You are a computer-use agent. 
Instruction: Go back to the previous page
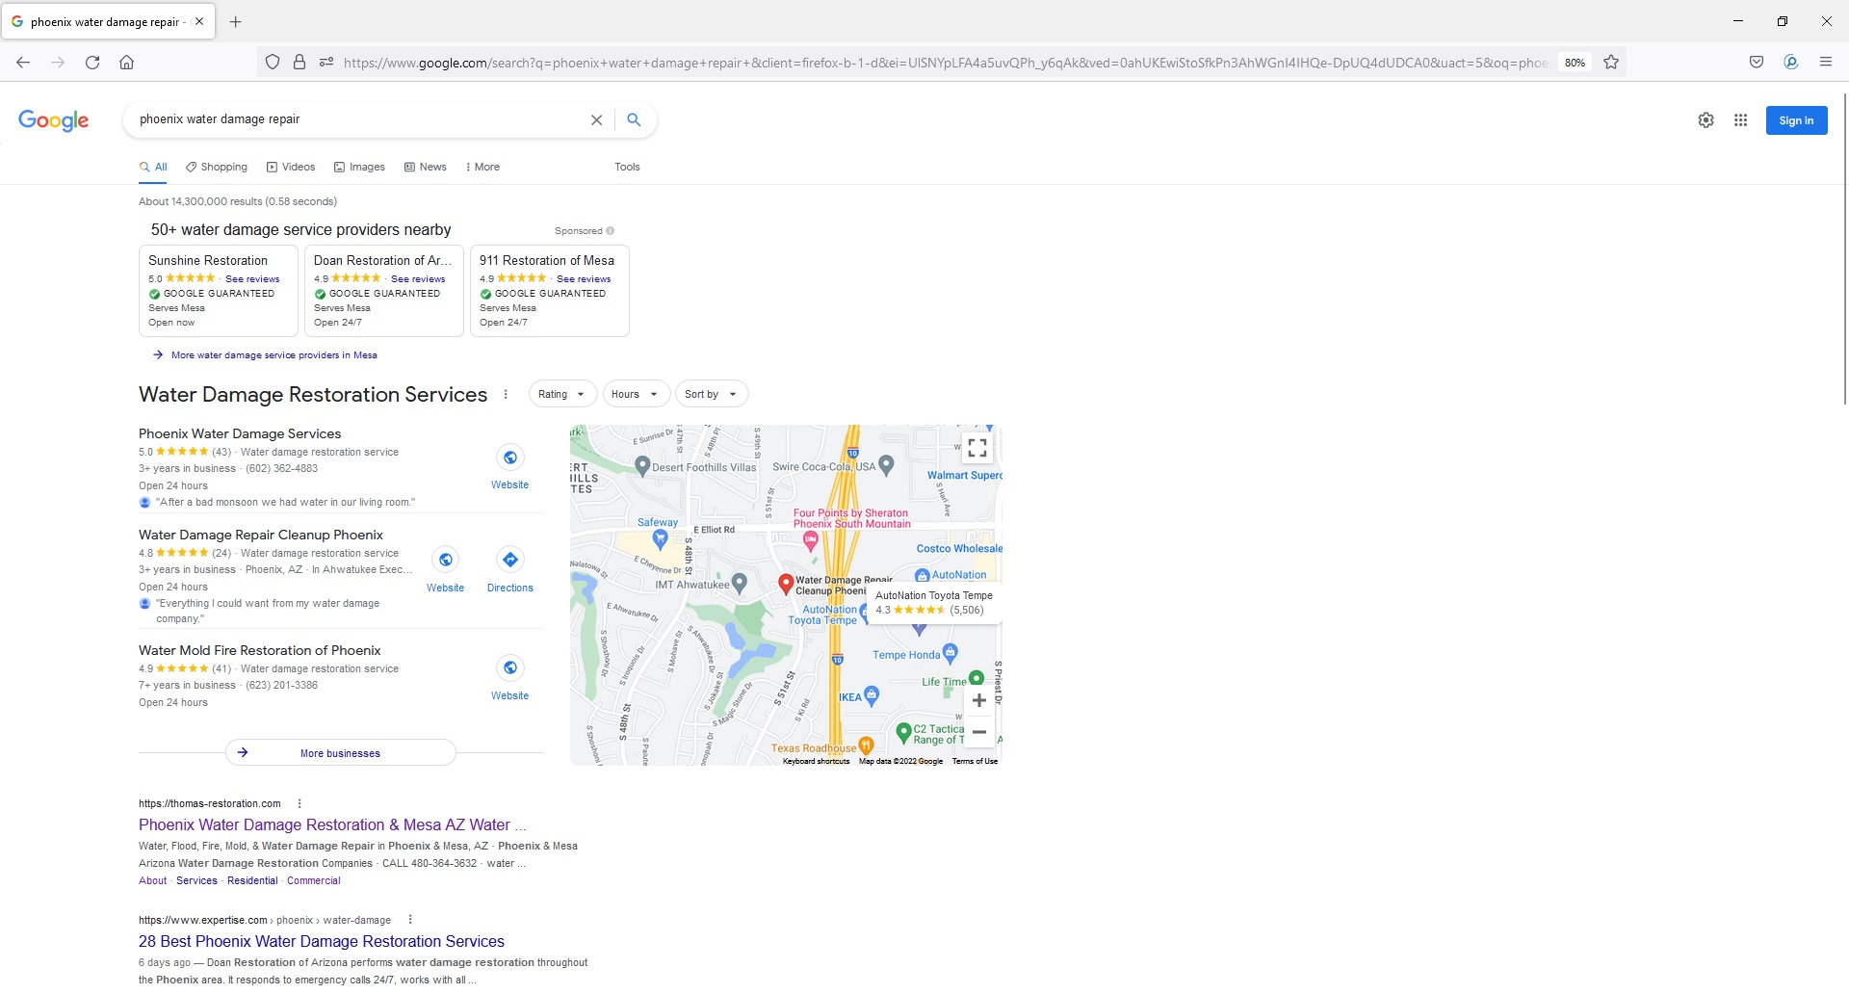[x=23, y=63]
